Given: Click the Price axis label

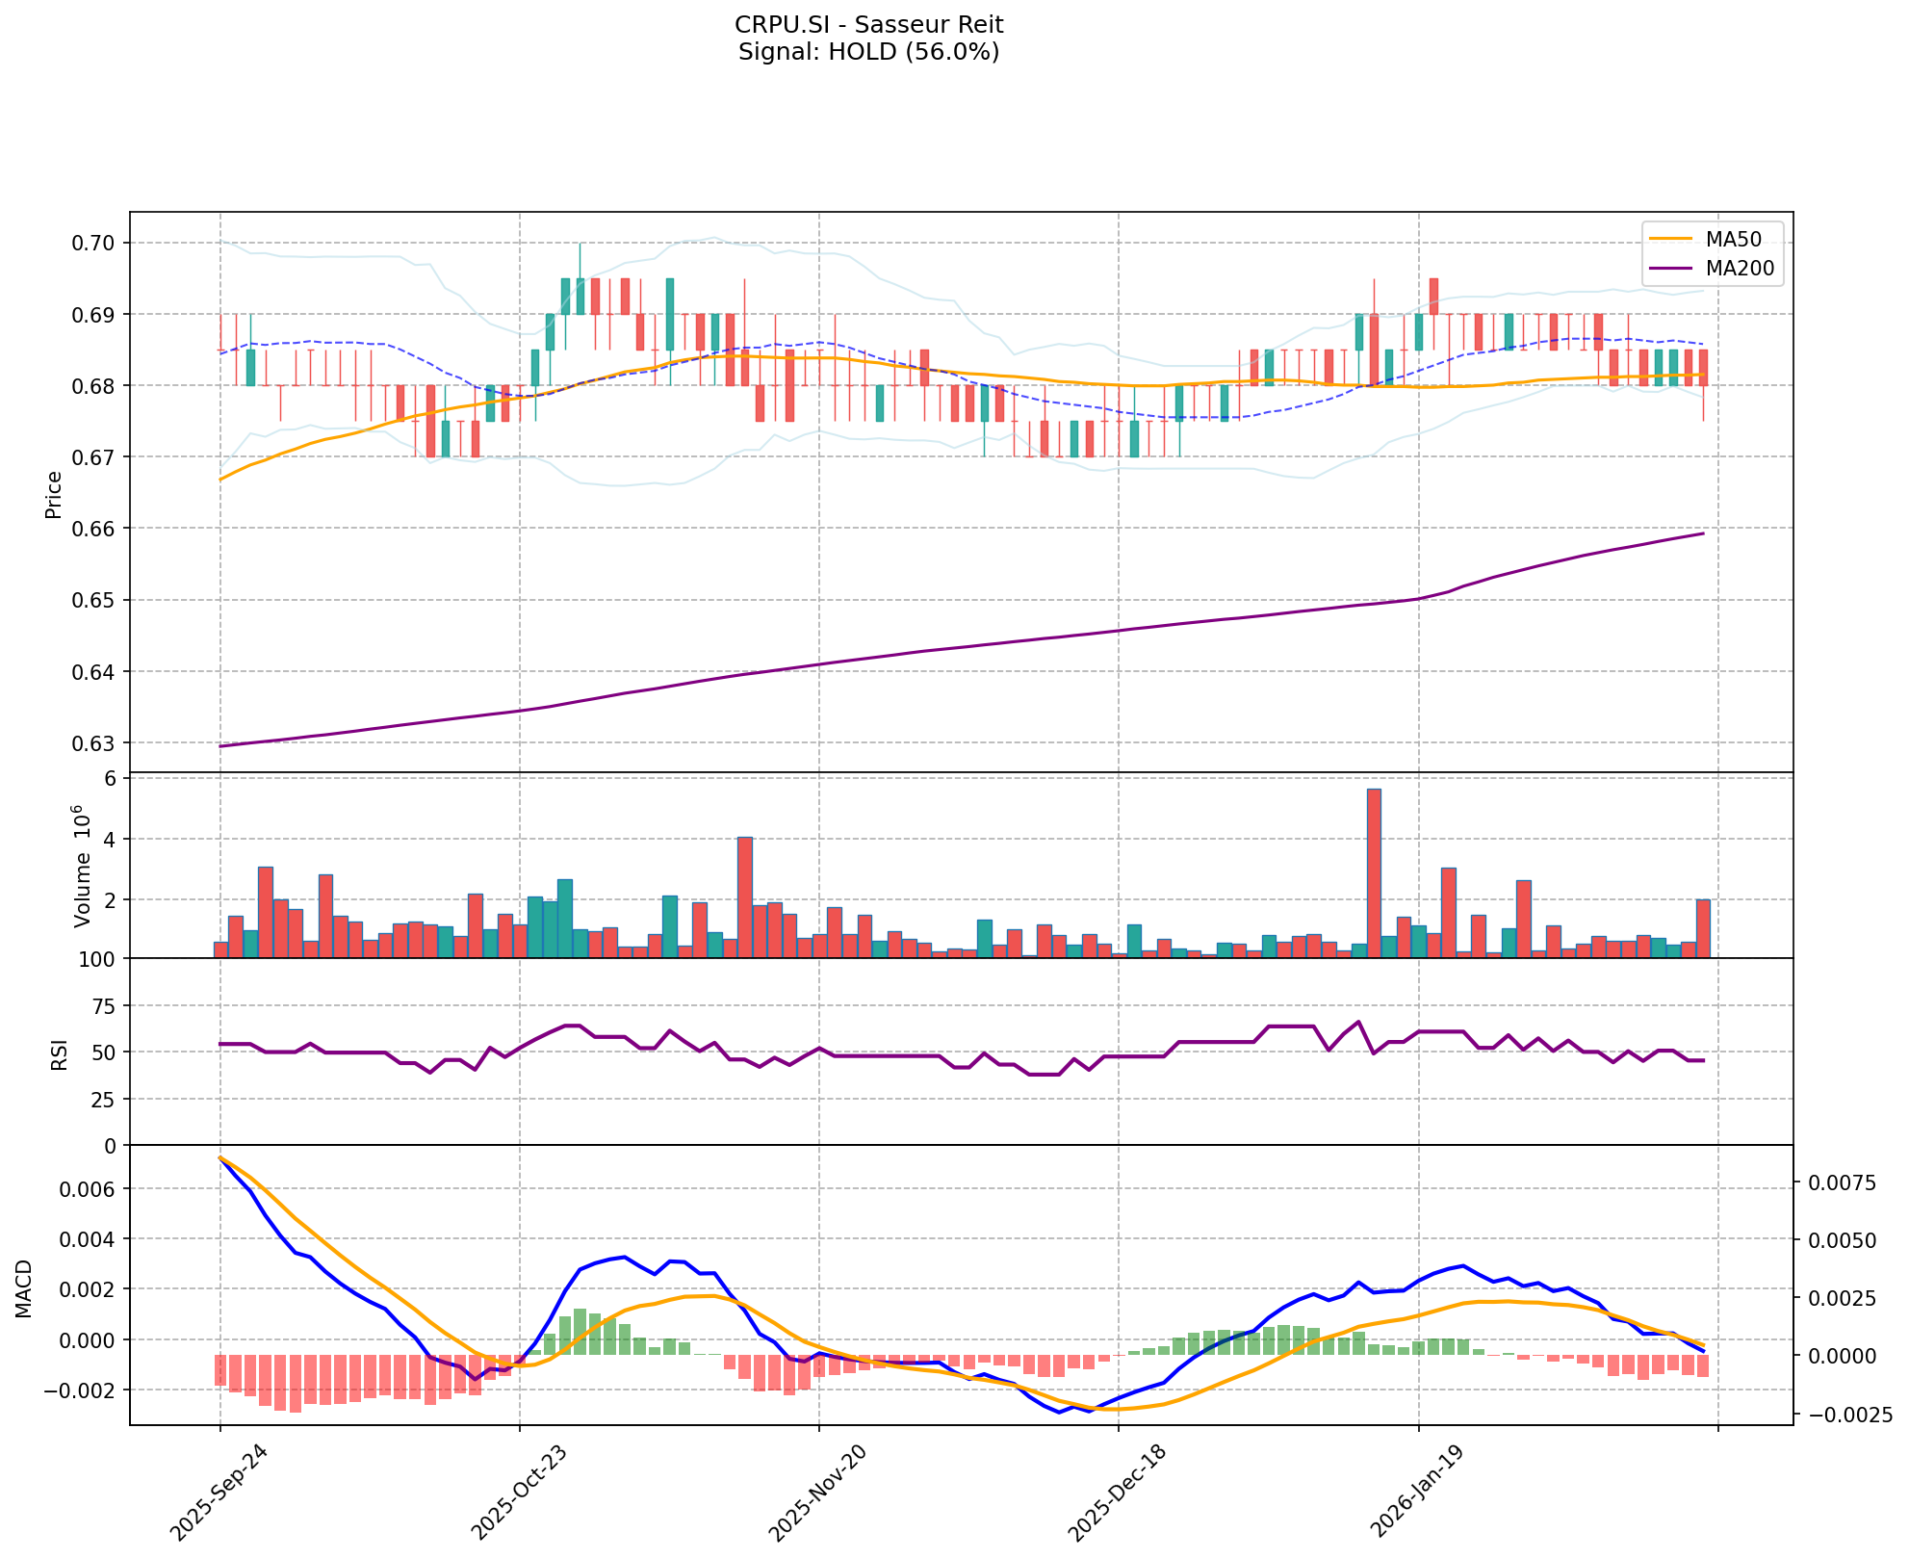Looking at the screenshot, I should [54, 494].
